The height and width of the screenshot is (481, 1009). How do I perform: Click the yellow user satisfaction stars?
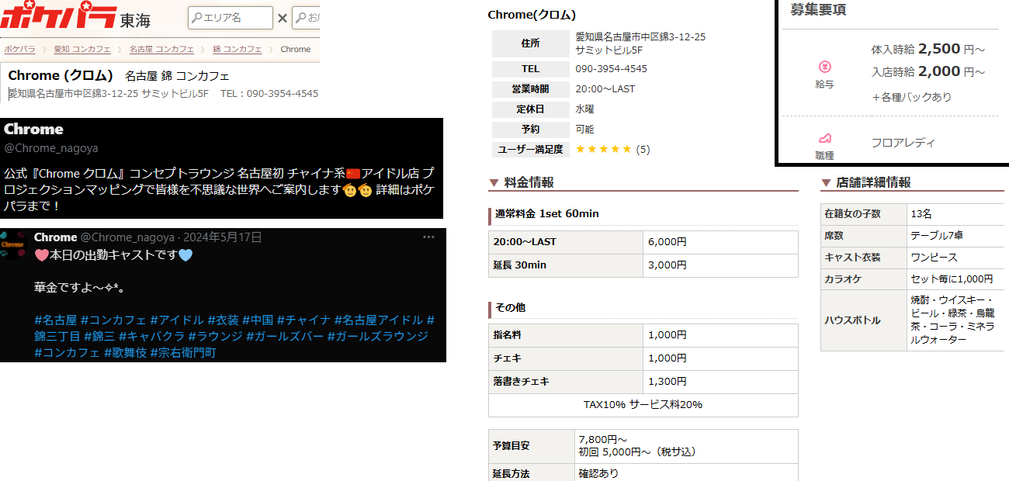click(x=603, y=150)
